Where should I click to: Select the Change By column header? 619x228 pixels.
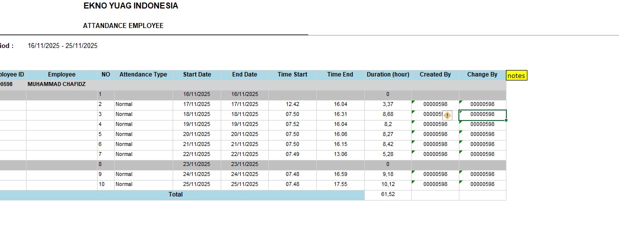tap(482, 74)
